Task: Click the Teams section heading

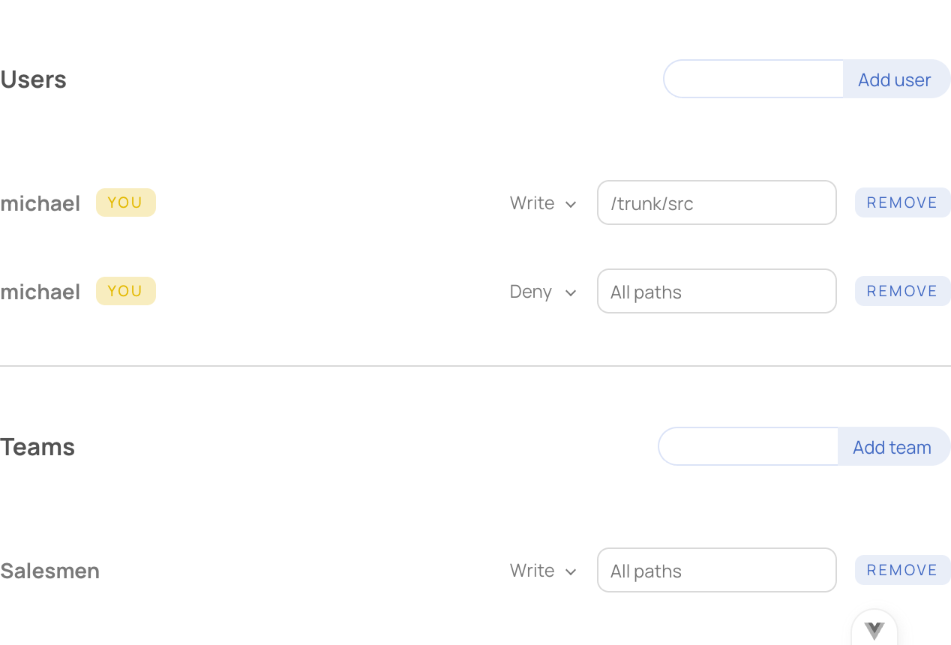Action: [37, 447]
